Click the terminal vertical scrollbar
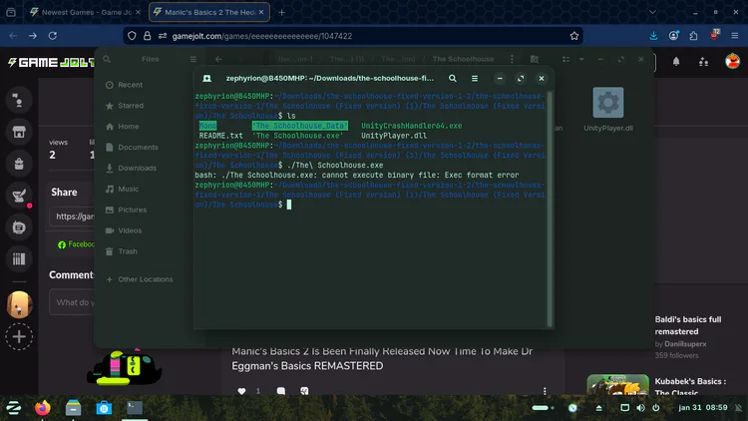Screen dimensions: 748x421 [550, 209]
